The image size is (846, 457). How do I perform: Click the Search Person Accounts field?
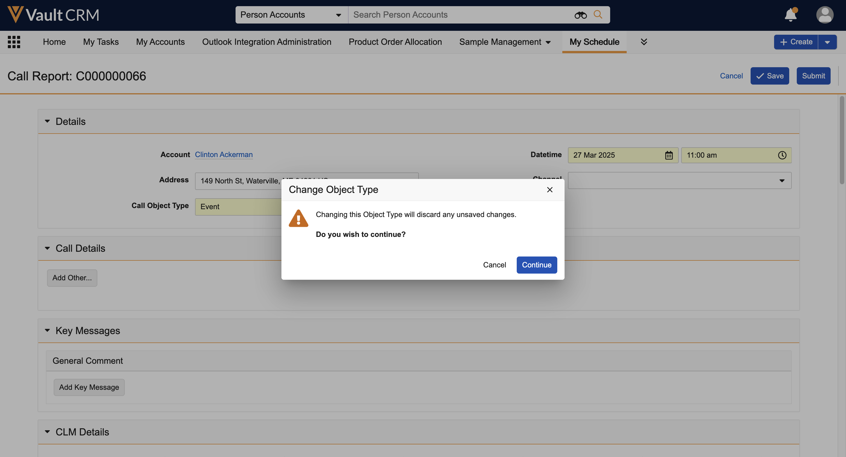click(x=460, y=15)
